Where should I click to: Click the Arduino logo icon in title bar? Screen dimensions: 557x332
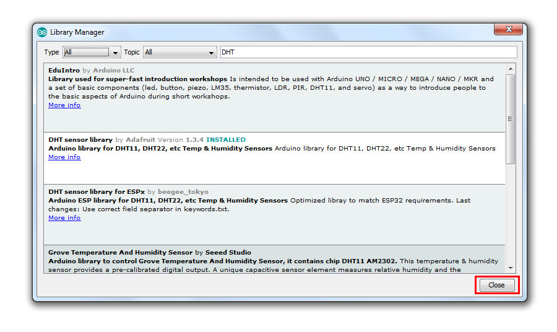(x=42, y=32)
